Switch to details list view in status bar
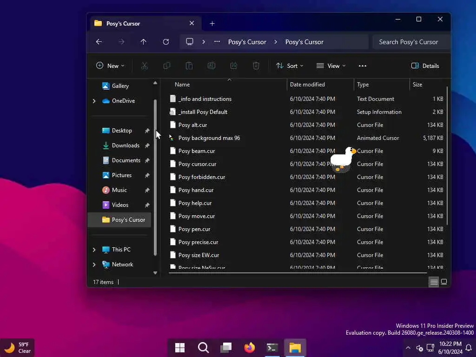This screenshot has height=357, width=476. click(x=434, y=282)
